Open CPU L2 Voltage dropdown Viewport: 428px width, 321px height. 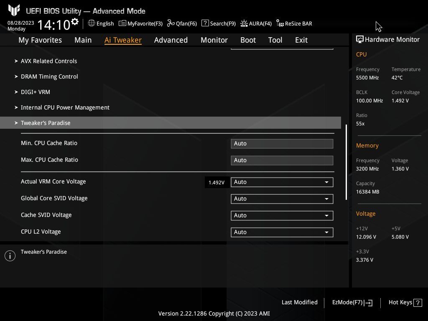click(282, 232)
